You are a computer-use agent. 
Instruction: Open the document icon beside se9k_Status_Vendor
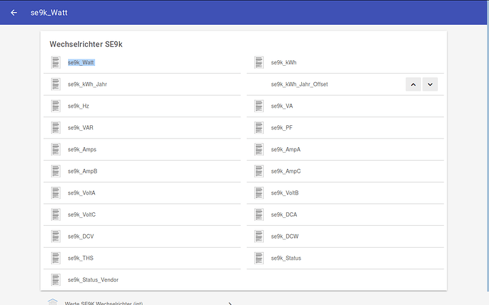point(56,280)
